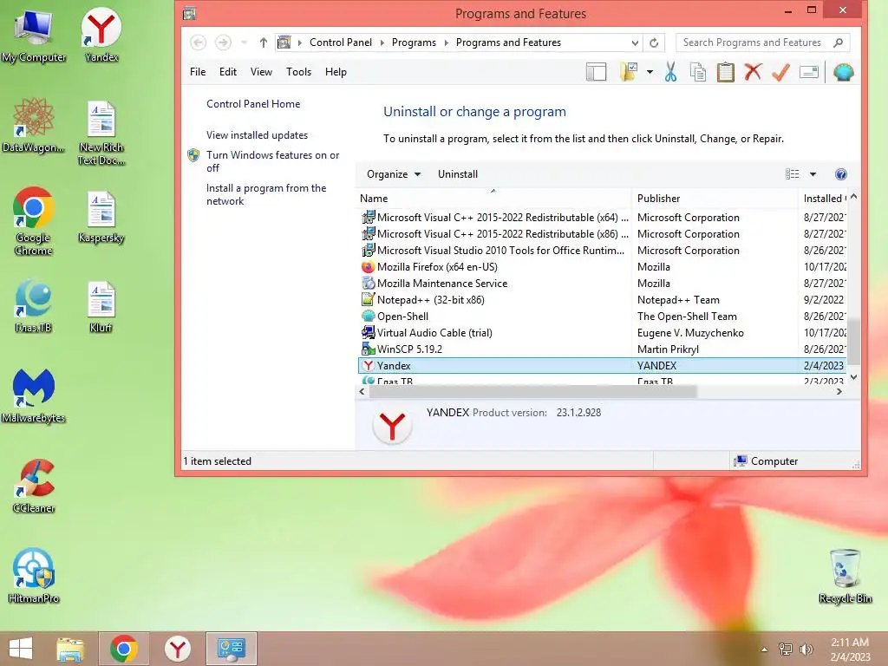Click the horizontal scrollbar right arrow
This screenshot has height=666, width=888.
[839, 391]
